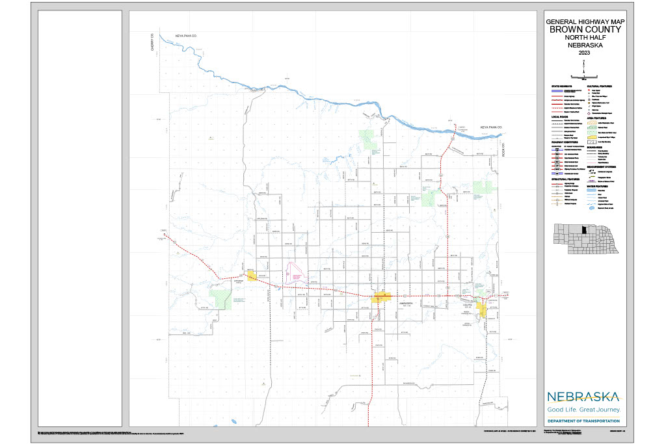Click the STATE HIGHWAYS legend heading

561,86
